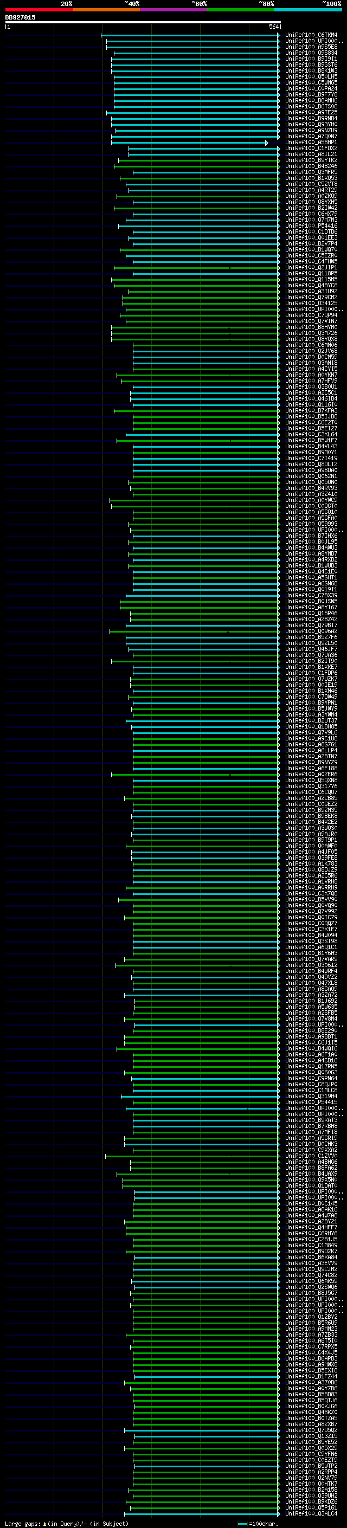Open hit UniRef100_C0PA24 label
The height and width of the screenshot is (1528, 347).
[311, 88]
